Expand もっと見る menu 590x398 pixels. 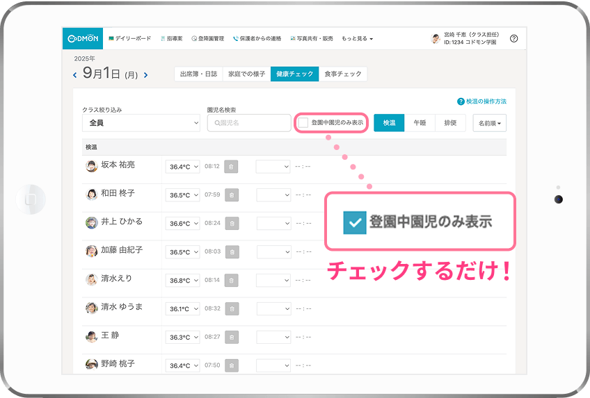[357, 39]
